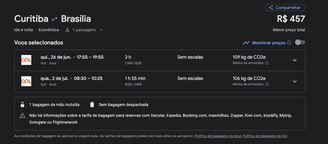Expand details for the 2 de jul. flight
The width and height of the screenshot is (328, 144).
click(295, 81)
